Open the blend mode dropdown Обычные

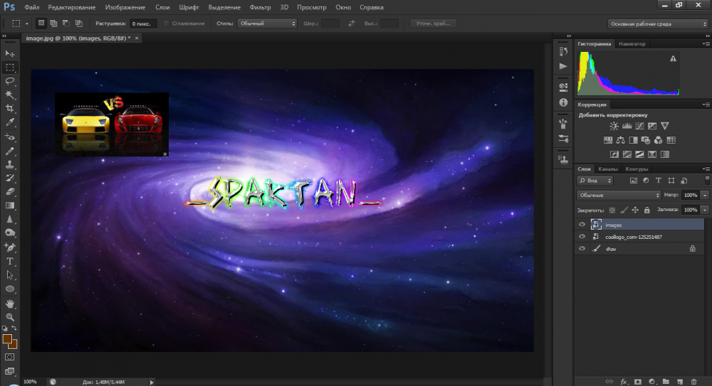coord(619,195)
